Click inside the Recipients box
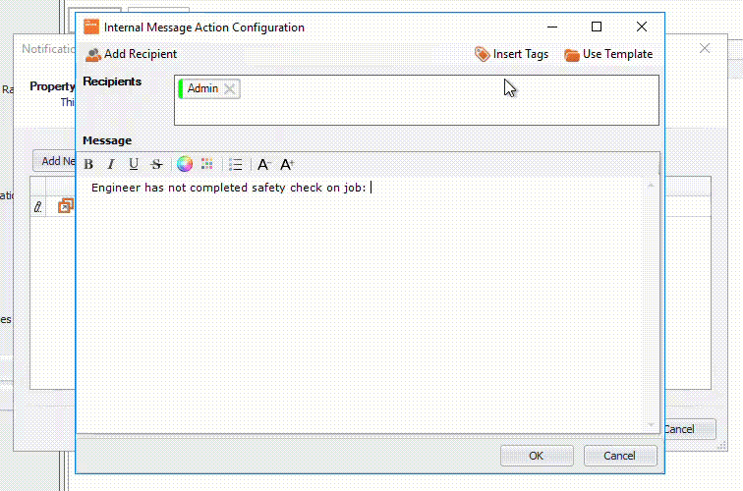Image resolution: width=743 pixels, height=491 pixels. tap(417, 100)
